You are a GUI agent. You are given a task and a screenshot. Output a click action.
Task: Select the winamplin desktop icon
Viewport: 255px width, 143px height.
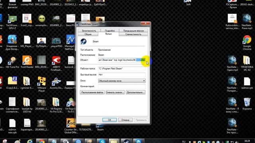click(x=41, y=20)
